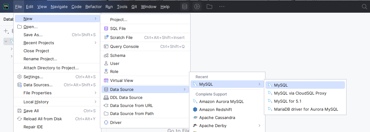Expand Recent Projects submenu arrow

[x=95, y=43]
